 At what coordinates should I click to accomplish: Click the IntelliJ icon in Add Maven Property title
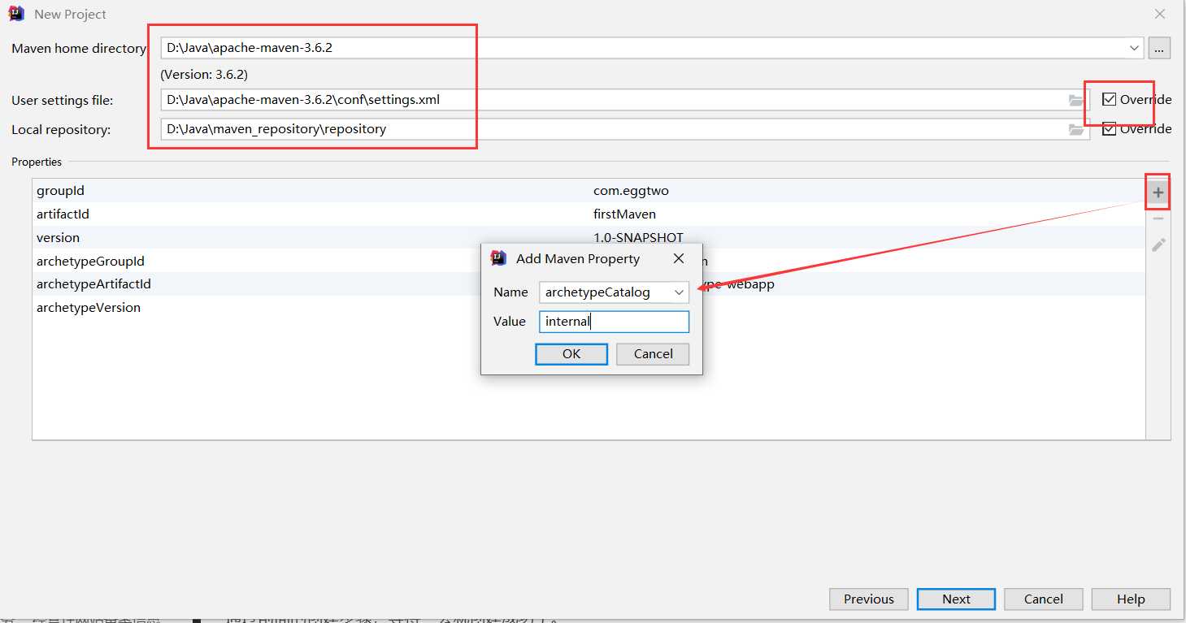499,258
